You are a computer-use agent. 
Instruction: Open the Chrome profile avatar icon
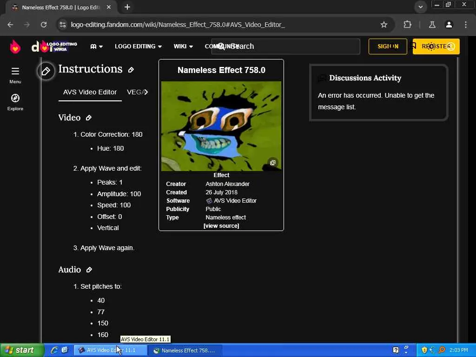click(x=449, y=25)
